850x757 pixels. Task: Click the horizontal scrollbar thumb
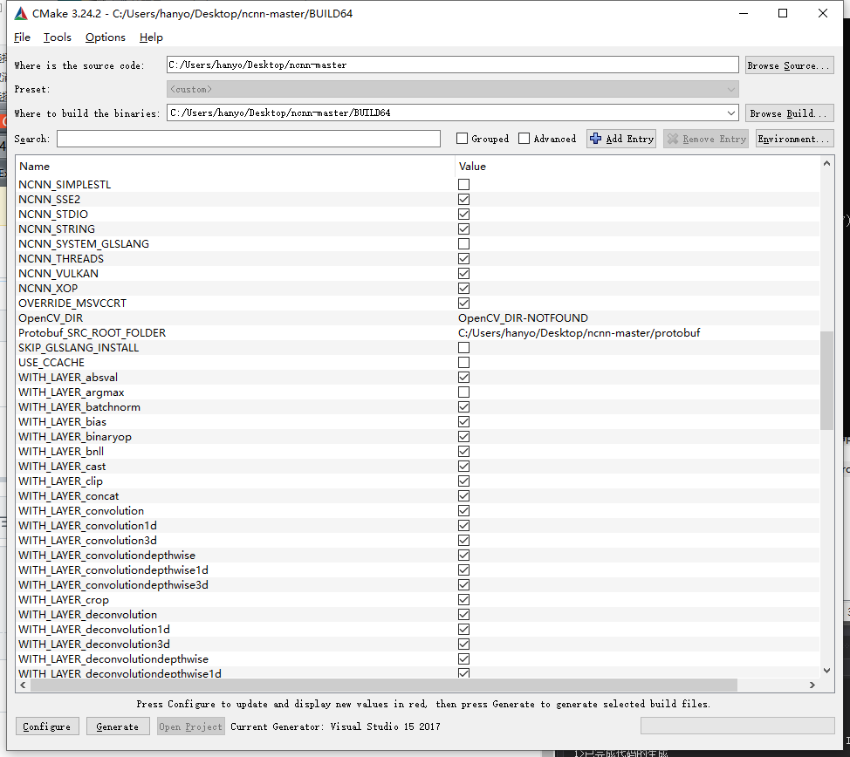click(384, 685)
